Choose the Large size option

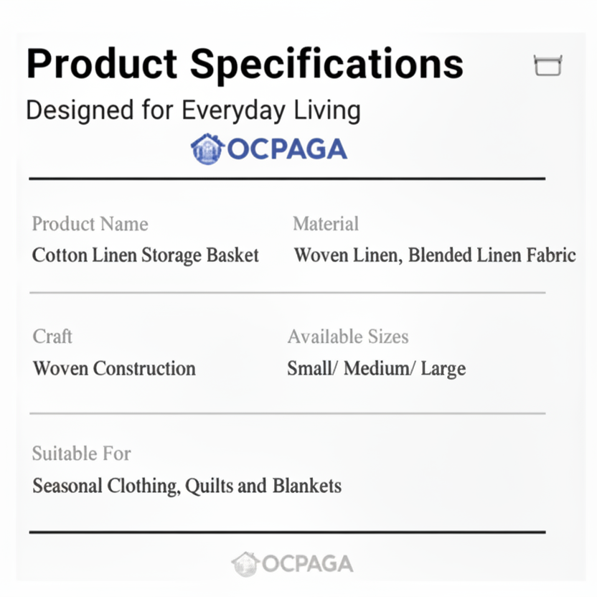click(443, 369)
